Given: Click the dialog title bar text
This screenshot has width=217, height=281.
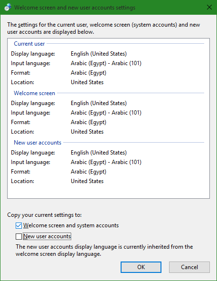Looking at the screenshot, I should coord(75,8).
